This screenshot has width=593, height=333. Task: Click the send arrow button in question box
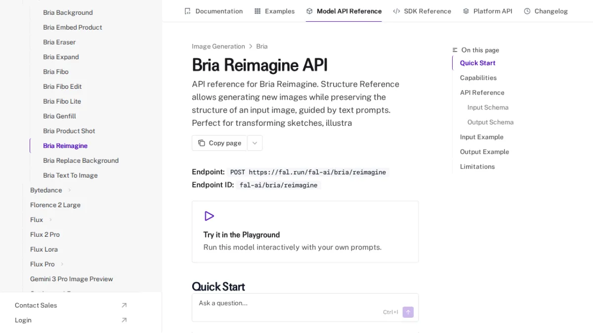coord(408,312)
